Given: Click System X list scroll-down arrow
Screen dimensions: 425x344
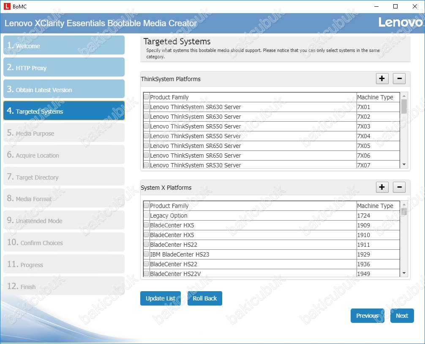Looking at the screenshot, I should coord(404,273).
